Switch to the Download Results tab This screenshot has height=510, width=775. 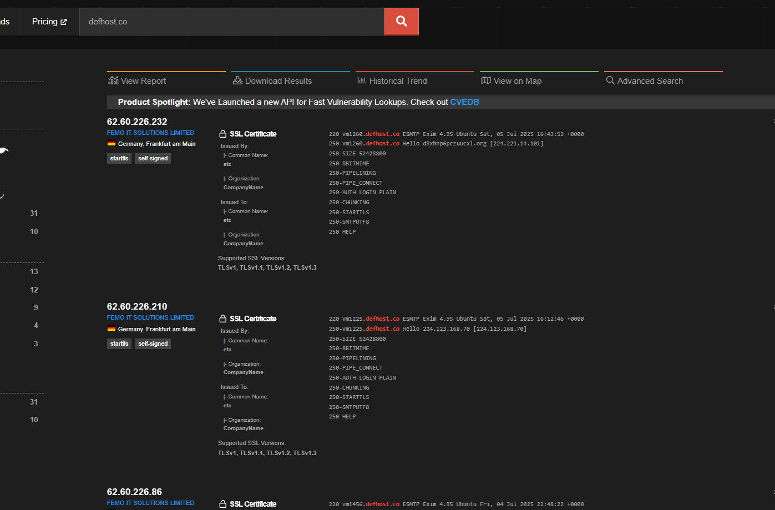[x=278, y=80]
